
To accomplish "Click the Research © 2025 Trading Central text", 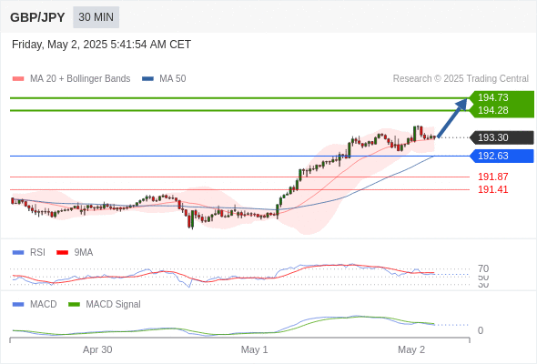I will tap(461, 79).
